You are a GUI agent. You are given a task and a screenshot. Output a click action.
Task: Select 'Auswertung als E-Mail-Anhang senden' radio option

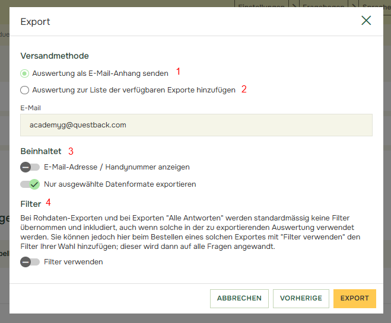click(x=24, y=73)
